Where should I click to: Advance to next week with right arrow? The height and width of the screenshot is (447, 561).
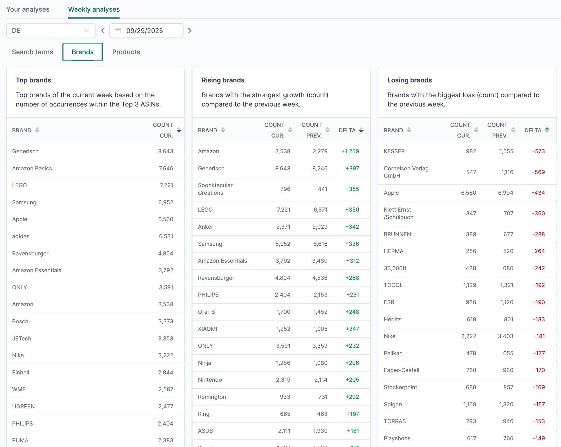click(190, 30)
